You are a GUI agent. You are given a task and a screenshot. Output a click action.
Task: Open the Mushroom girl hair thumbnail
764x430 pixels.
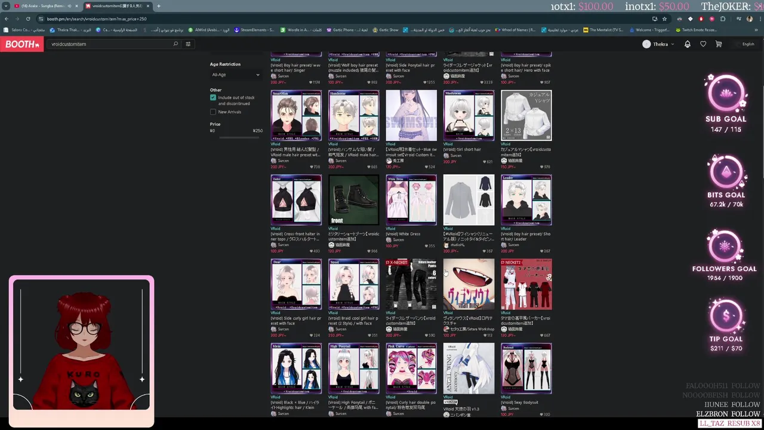tap(469, 115)
